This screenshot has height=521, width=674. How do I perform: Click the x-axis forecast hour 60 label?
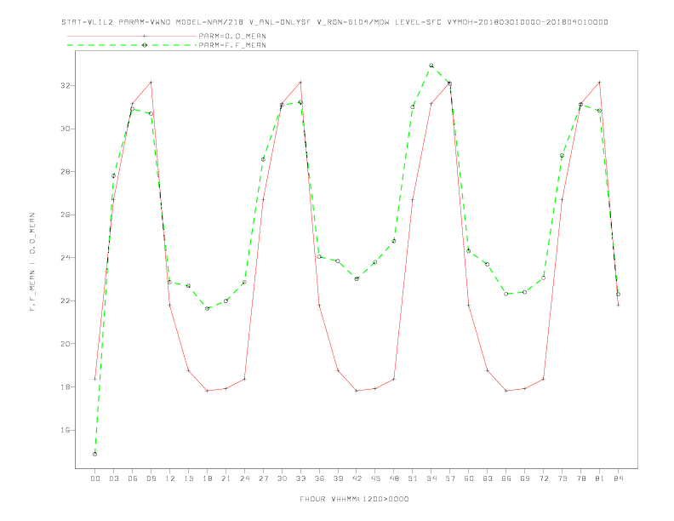click(x=469, y=478)
